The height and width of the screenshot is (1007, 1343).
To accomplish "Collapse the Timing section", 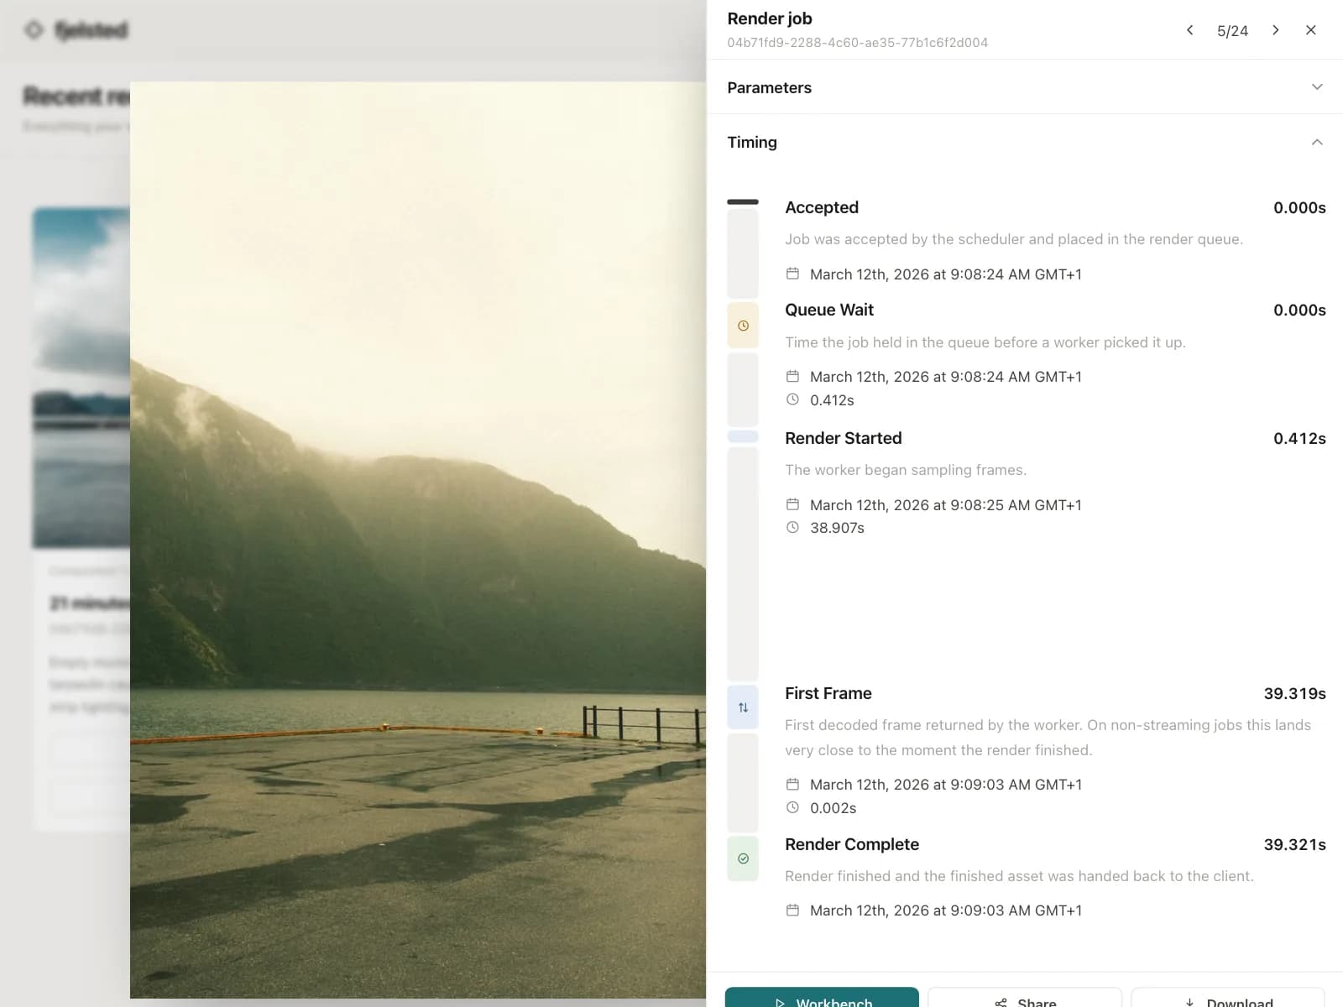I will [1025, 142].
